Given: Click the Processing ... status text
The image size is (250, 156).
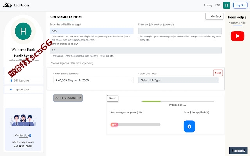Looking at the screenshot, I should coord(177,105).
